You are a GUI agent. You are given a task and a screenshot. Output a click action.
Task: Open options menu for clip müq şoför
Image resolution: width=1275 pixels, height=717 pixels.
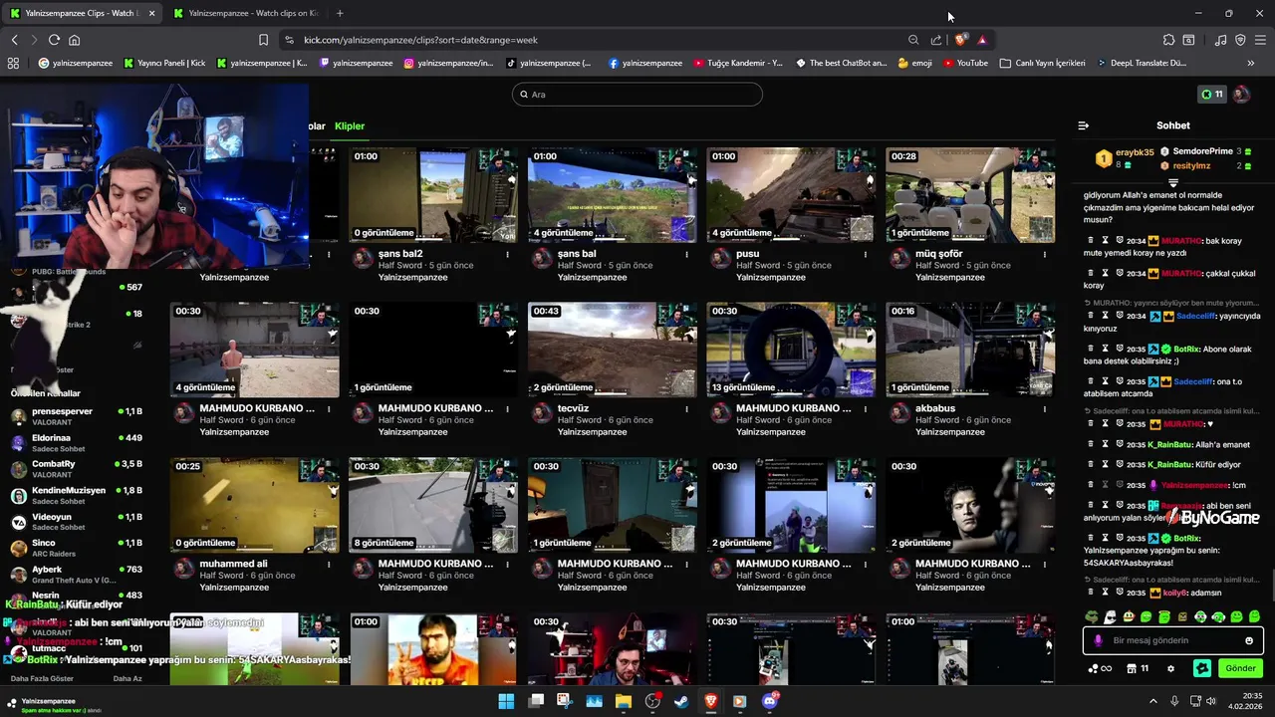coord(1044,254)
